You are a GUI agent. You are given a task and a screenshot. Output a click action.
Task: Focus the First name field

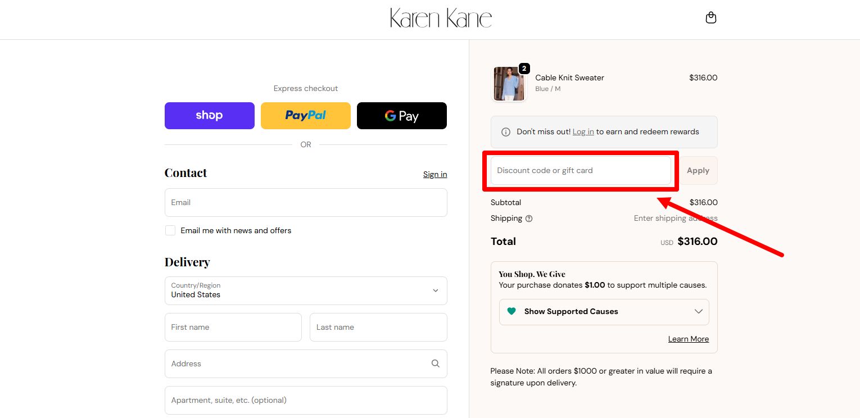pos(233,327)
